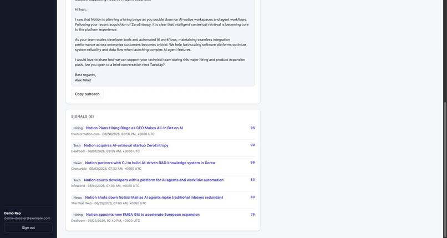Click the Tech tag beside developers platform signal
The height and width of the screenshot is (238, 447).
(x=77, y=180)
